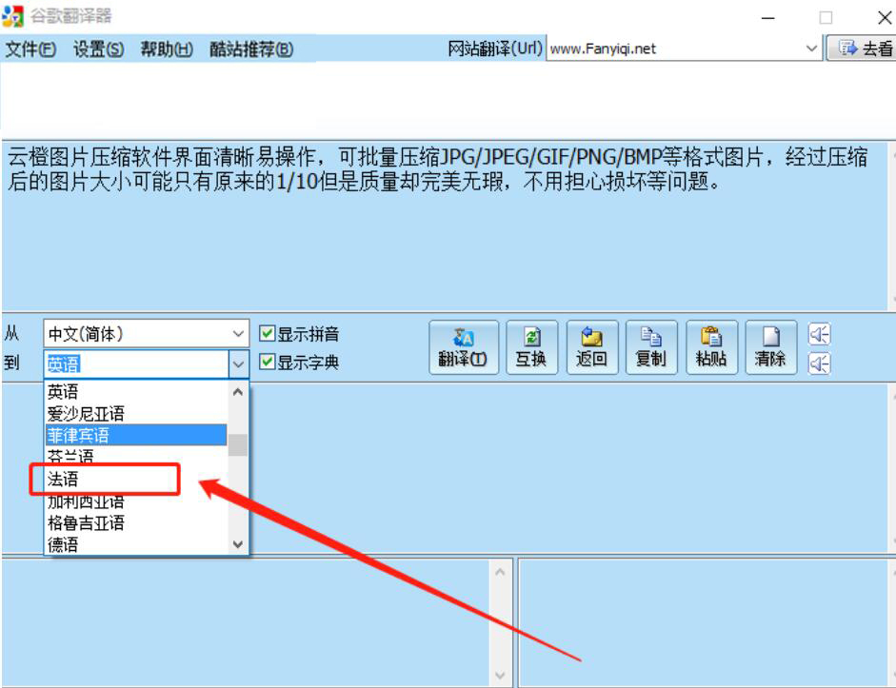Open the 设置(S) menu
This screenshot has height=688, width=896.
tap(98, 49)
